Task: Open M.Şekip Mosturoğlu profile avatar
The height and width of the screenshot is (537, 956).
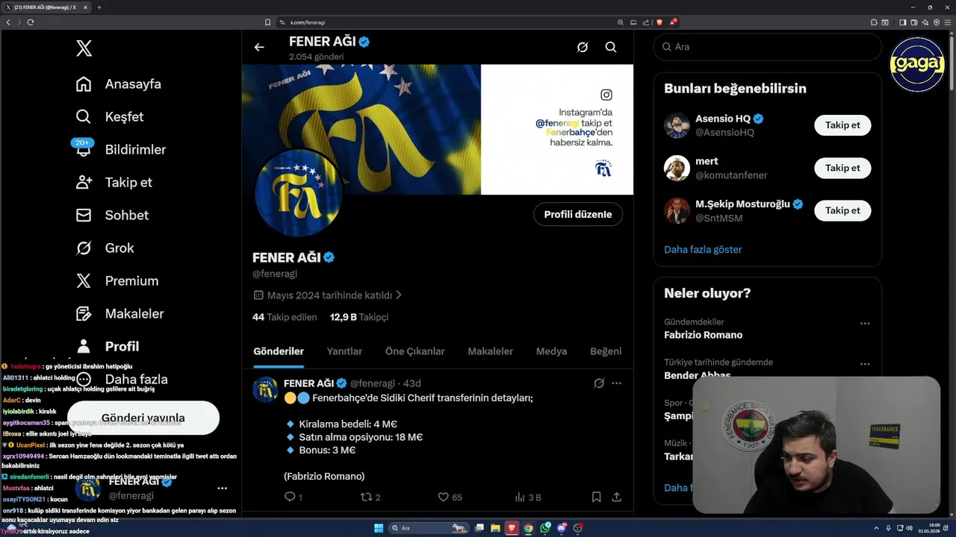Action: tap(677, 210)
